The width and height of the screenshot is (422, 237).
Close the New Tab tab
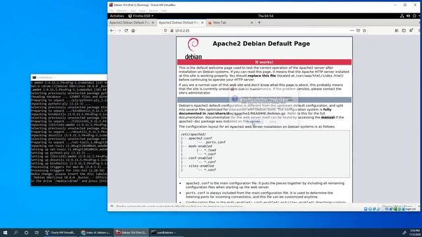click(252, 22)
